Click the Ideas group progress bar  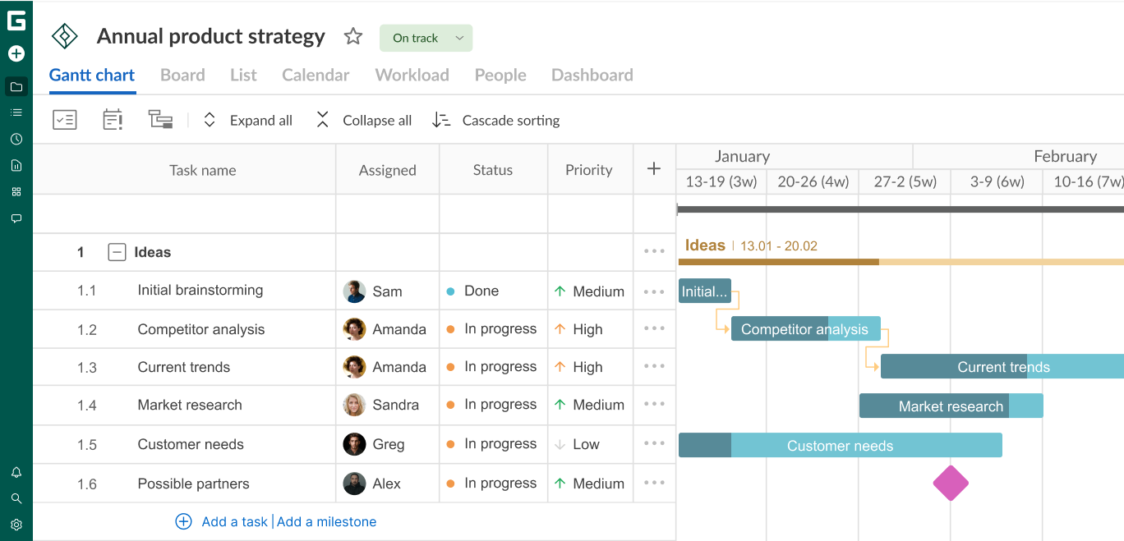(822, 261)
